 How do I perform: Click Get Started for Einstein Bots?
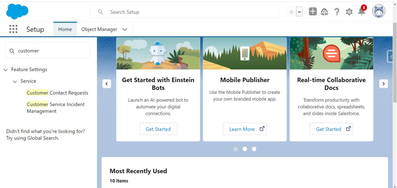[158, 129]
